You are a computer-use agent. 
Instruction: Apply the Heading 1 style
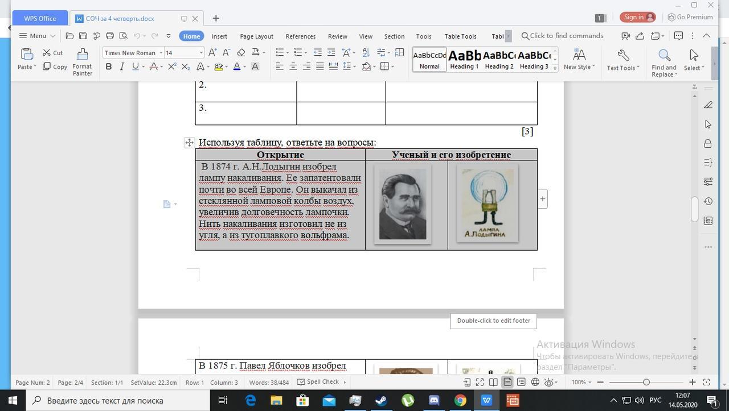pyautogui.click(x=464, y=60)
